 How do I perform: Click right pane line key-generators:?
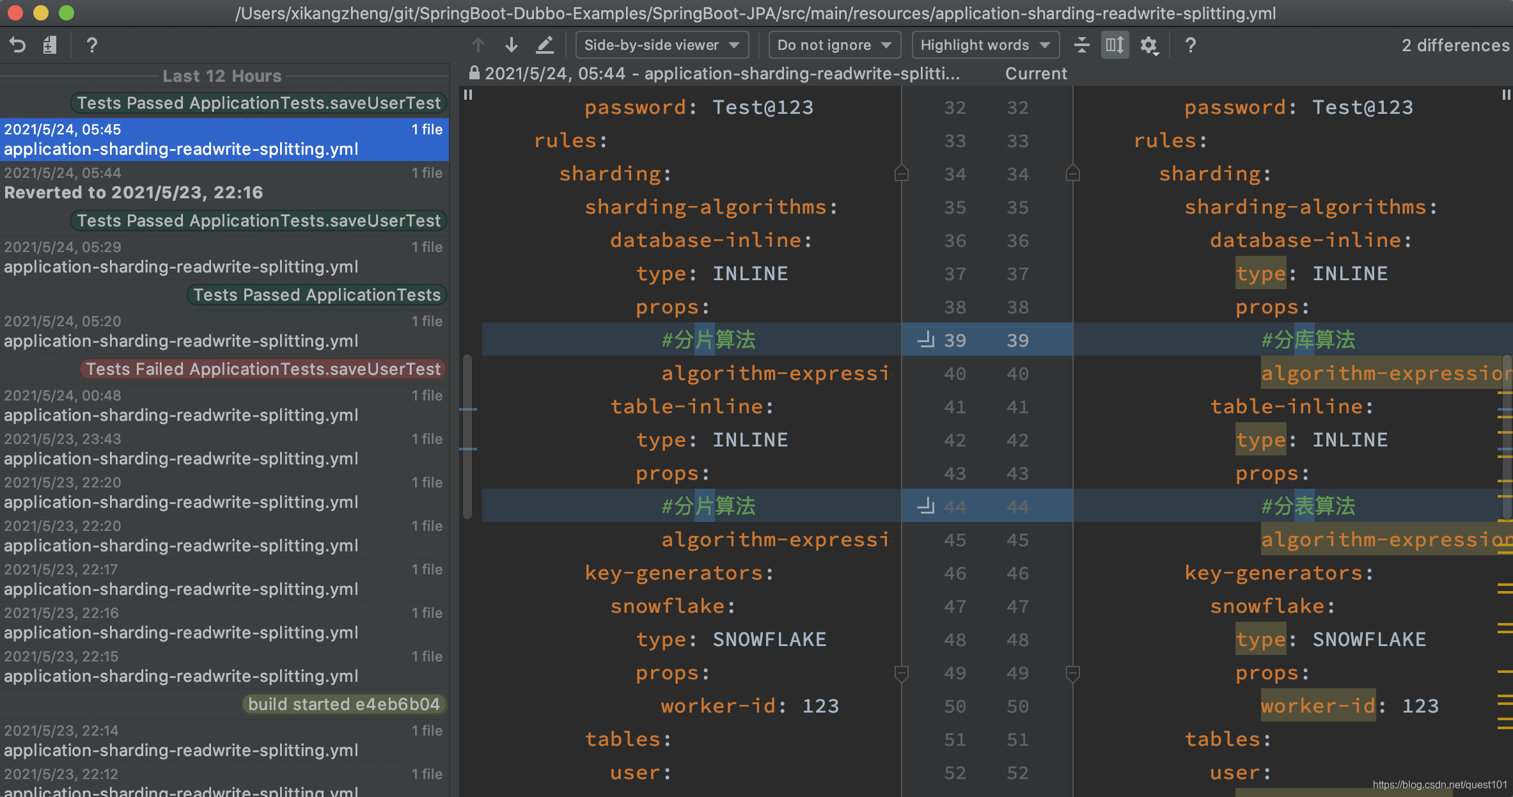click(1280, 572)
